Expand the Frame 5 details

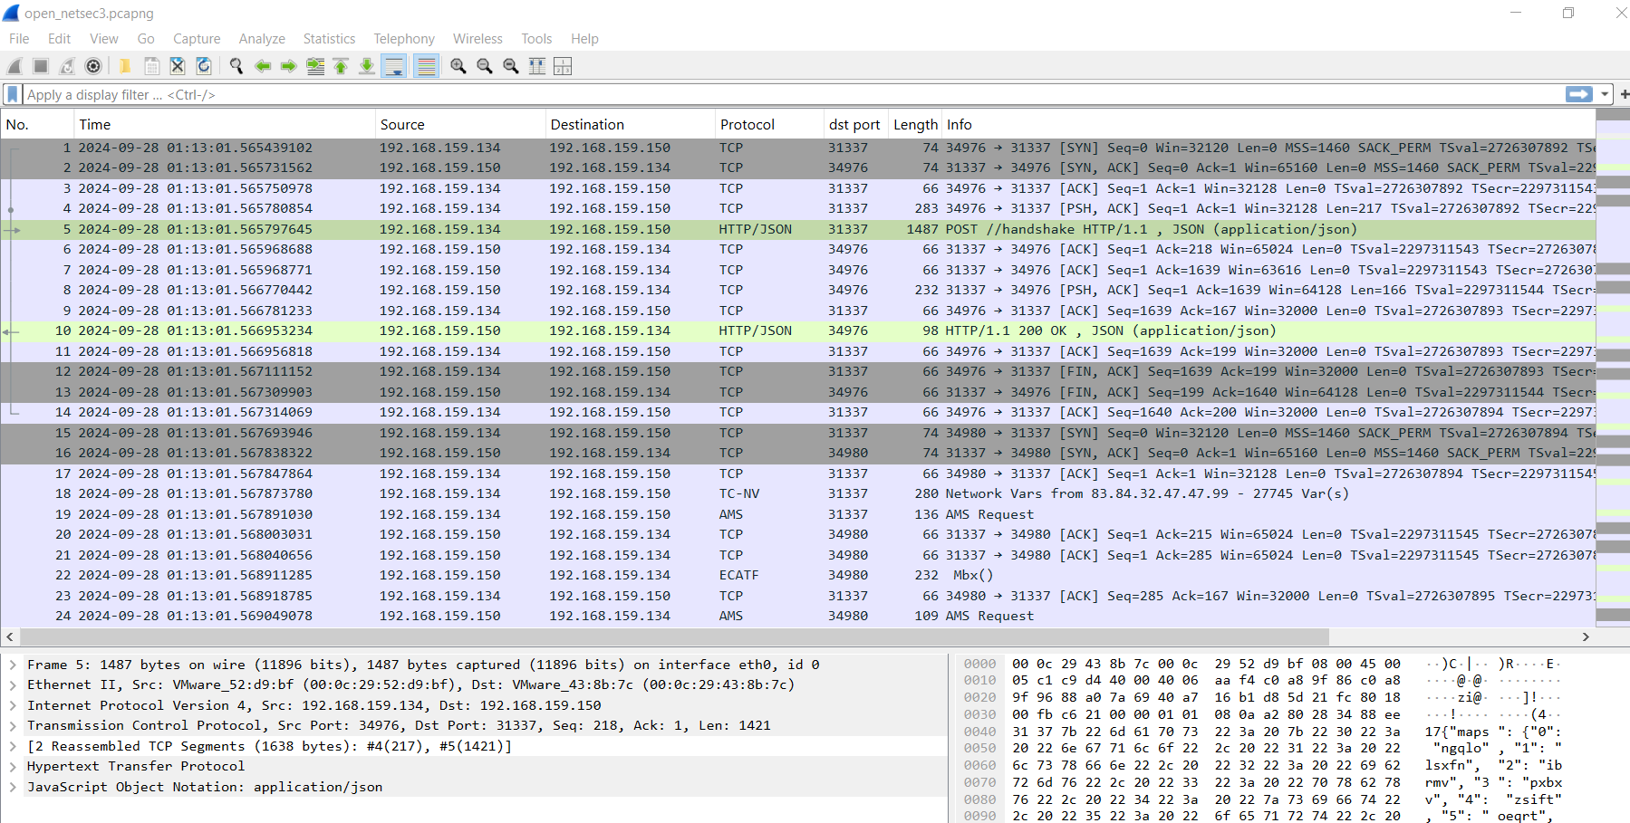coord(13,665)
